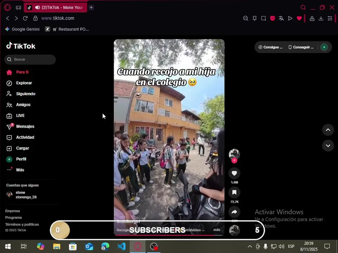Open OBS Studio from the taskbar
The width and height of the screenshot is (338, 253).
(154, 246)
